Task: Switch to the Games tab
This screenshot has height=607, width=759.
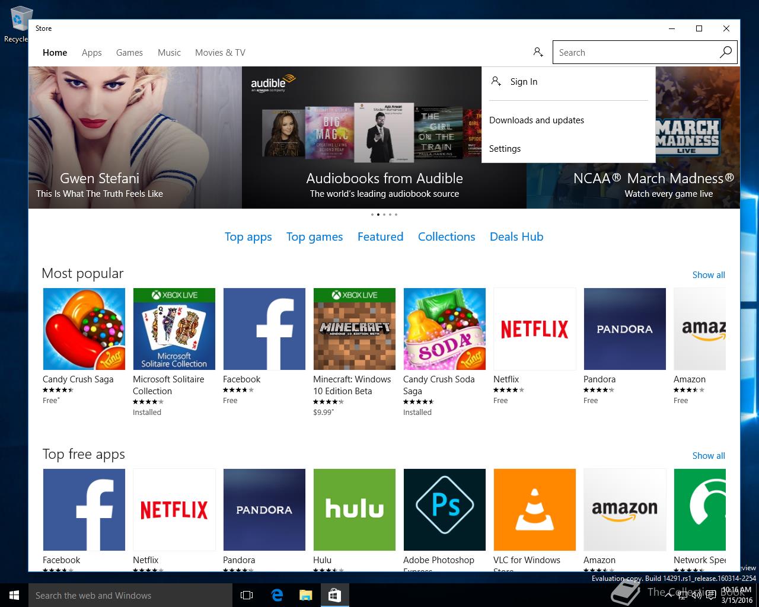Action: 129,52
